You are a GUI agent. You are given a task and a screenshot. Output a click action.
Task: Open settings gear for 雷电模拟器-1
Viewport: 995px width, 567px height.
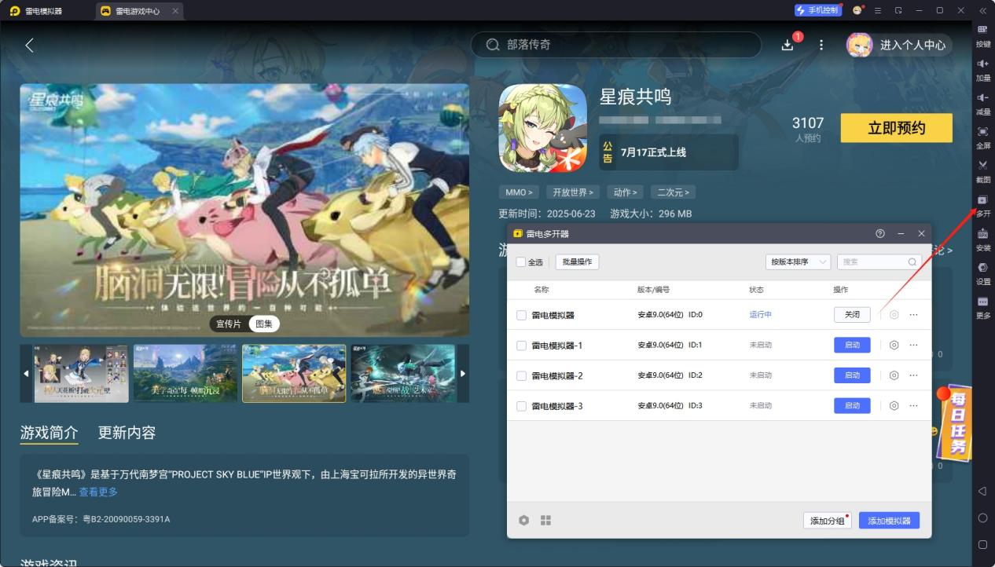coord(894,345)
